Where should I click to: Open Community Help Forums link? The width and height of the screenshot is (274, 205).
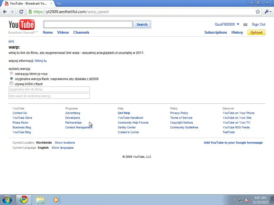click(133, 123)
